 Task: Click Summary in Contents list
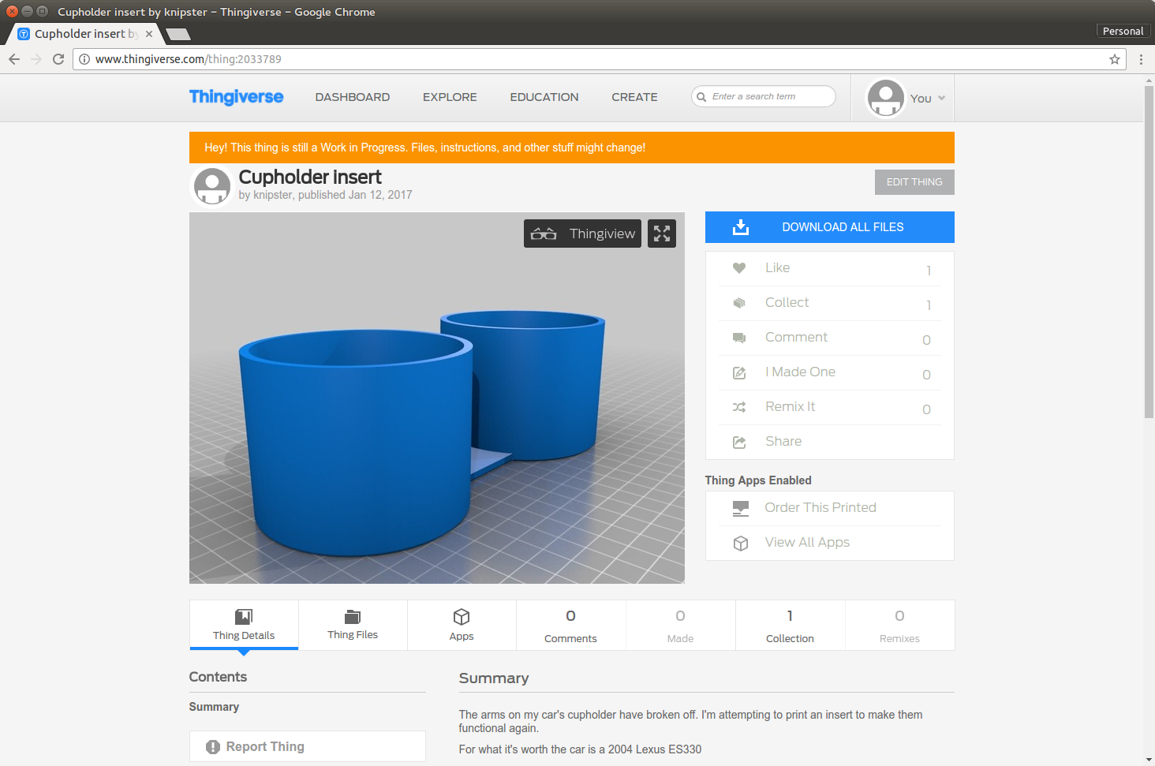[214, 707]
